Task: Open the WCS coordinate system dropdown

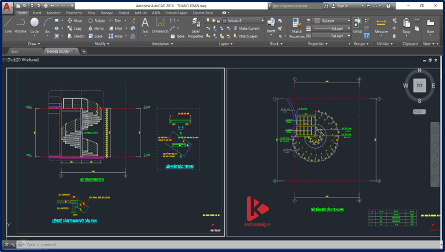Action: click(419, 112)
